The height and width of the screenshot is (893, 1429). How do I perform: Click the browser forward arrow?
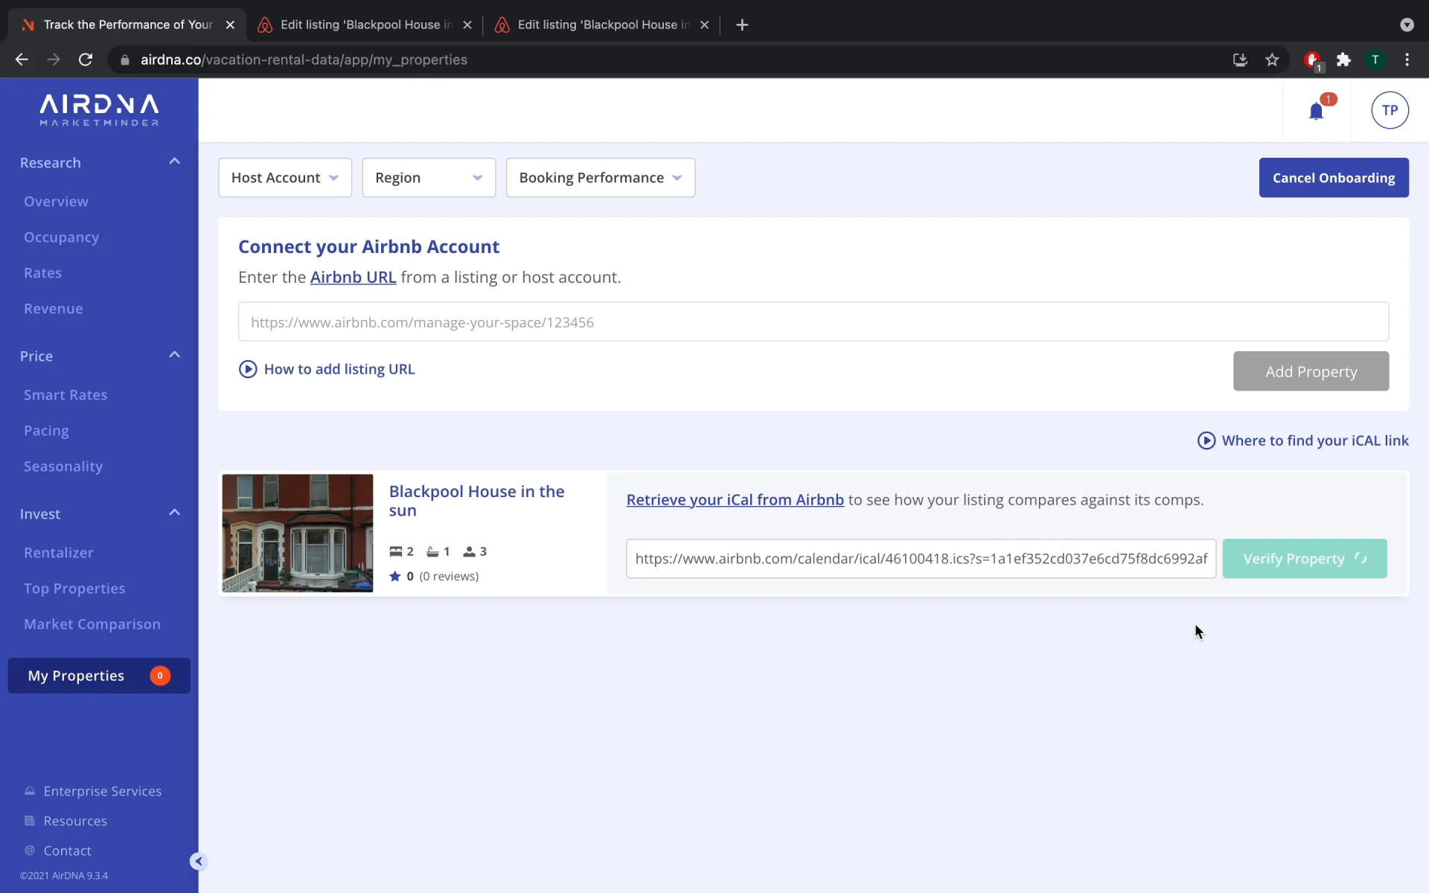click(54, 60)
